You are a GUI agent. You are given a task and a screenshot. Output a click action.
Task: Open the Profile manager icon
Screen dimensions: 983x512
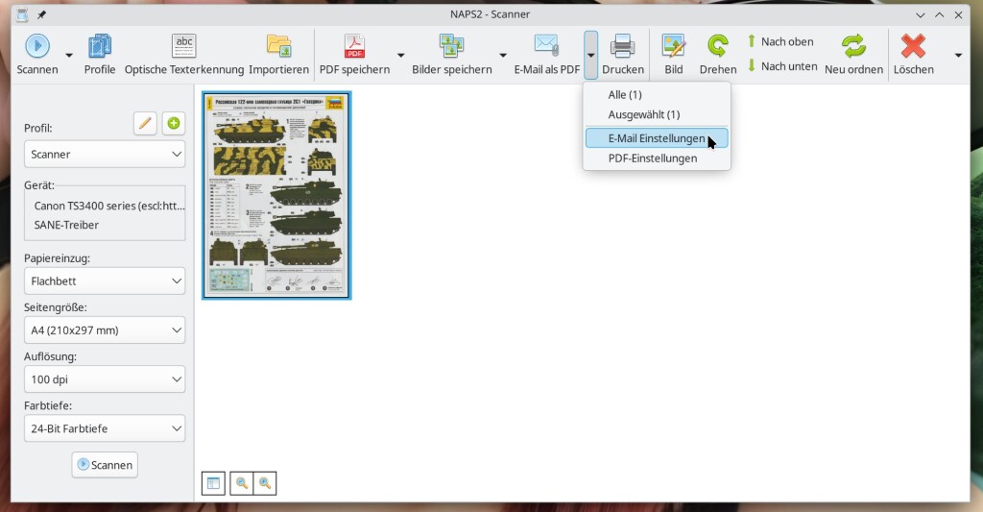coord(100,46)
